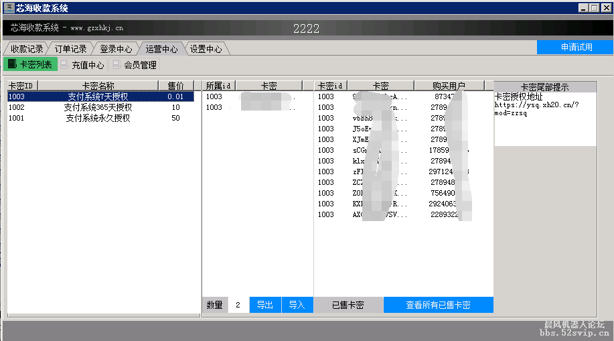Click the price cell 10
This screenshot has height=341, width=614.
175,107
